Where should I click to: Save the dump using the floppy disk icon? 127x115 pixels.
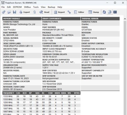pos(14,12)
